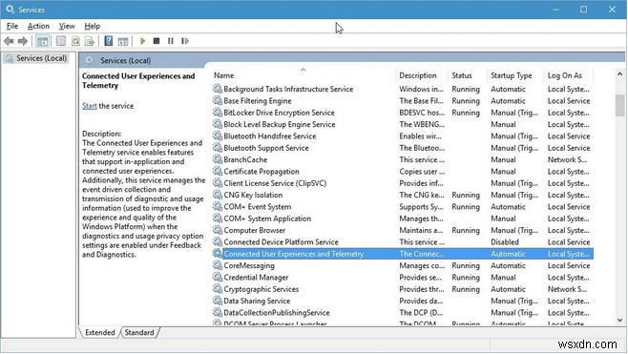Click the scrollbar down arrow
This screenshot has height=354, width=628.
pos(619,320)
